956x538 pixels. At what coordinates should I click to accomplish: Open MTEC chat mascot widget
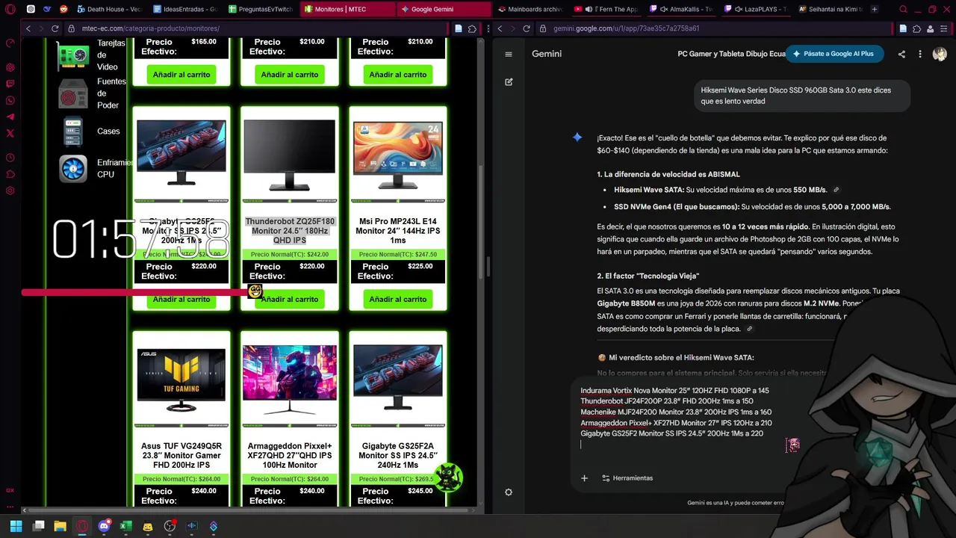pos(448,477)
